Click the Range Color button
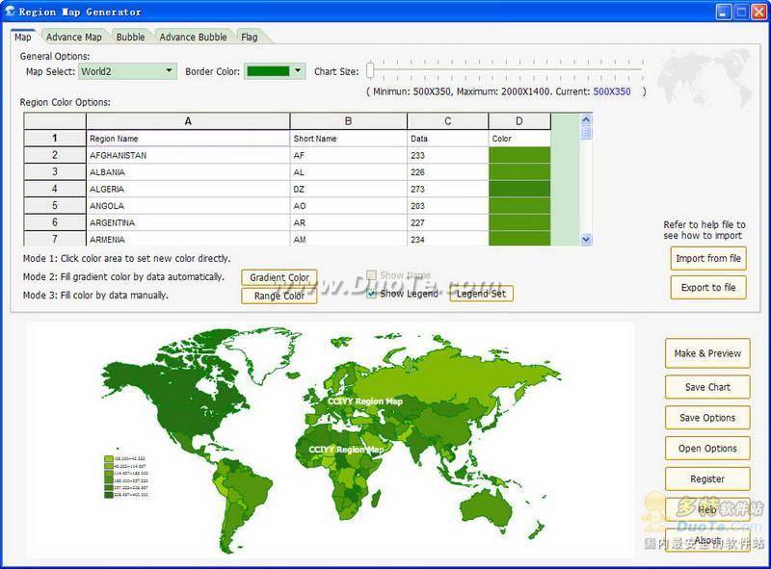This screenshot has height=569, width=771. (279, 296)
